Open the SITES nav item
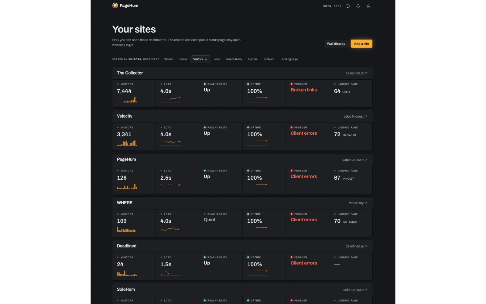The width and height of the screenshot is (486, 304). [x=327, y=6]
